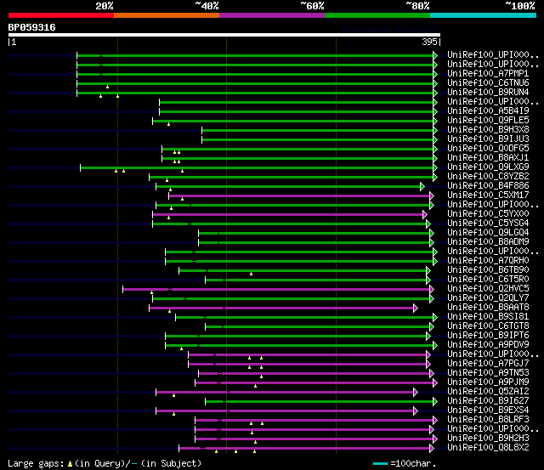Click the purple end arrowhead of C5YX00 alignment
The height and width of the screenshot is (470, 544).
[x=425, y=215]
